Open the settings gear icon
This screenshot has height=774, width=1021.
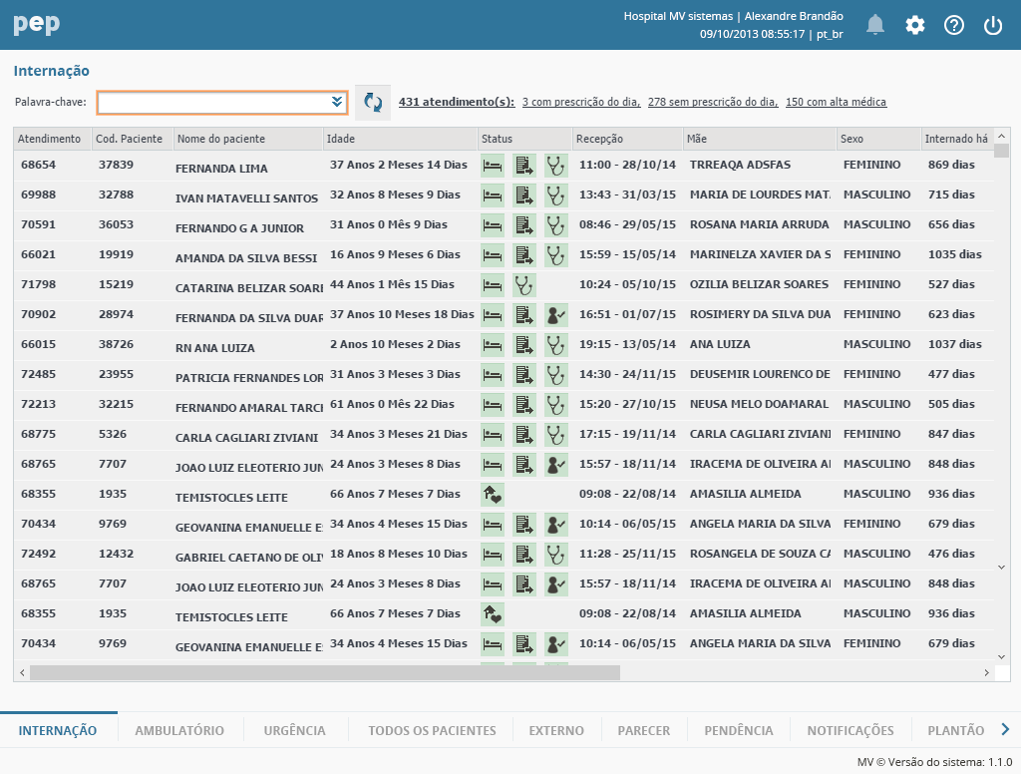915,25
